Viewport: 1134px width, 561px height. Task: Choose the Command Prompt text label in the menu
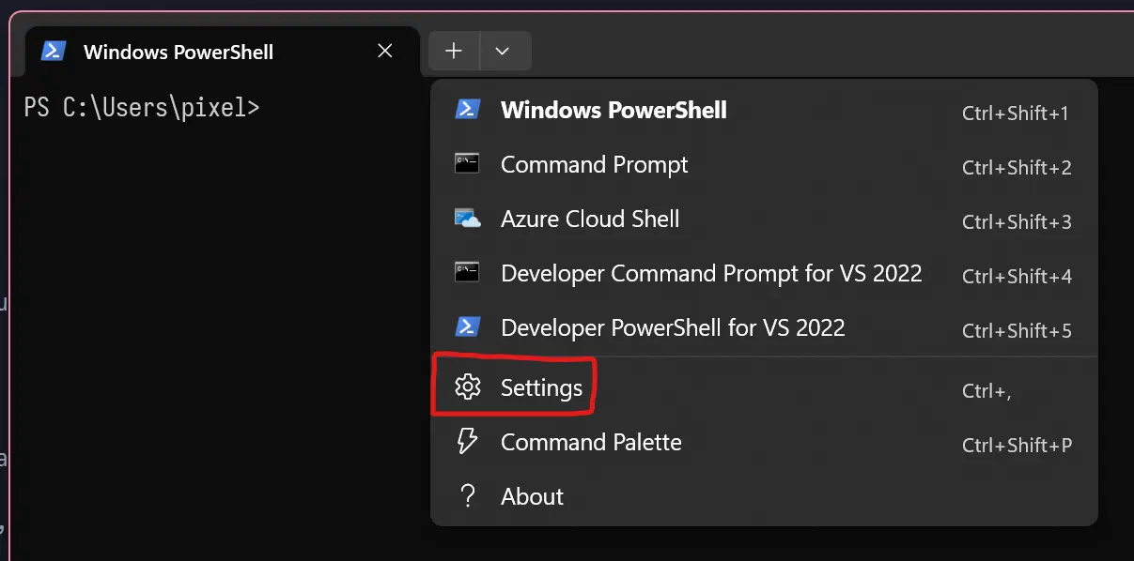pos(594,165)
